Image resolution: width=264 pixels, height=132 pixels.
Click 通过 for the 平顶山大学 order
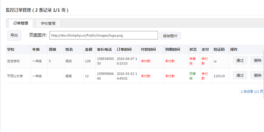240,75
